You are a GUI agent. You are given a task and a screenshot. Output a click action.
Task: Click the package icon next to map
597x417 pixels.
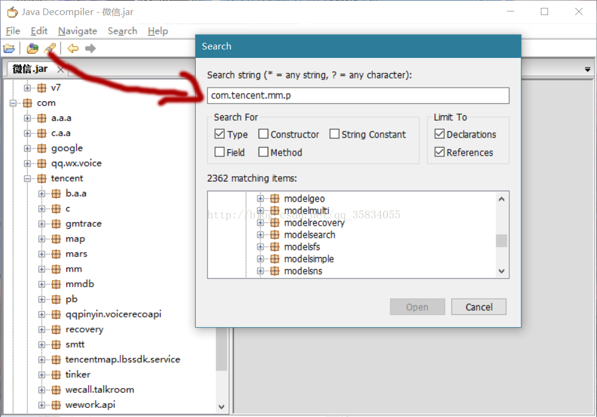tap(56, 239)
